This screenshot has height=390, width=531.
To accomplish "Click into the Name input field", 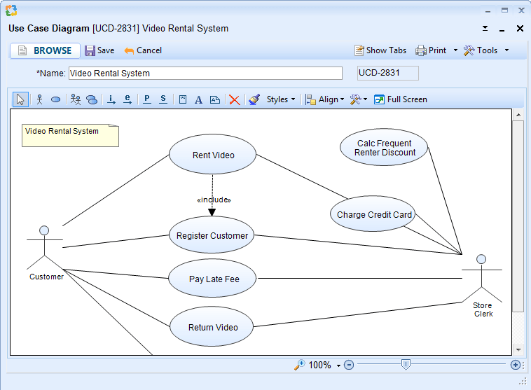I will (x=205, y=73).
